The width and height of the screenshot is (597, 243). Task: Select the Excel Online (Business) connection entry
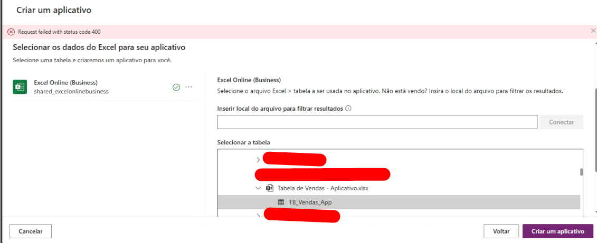coord(106,87)
